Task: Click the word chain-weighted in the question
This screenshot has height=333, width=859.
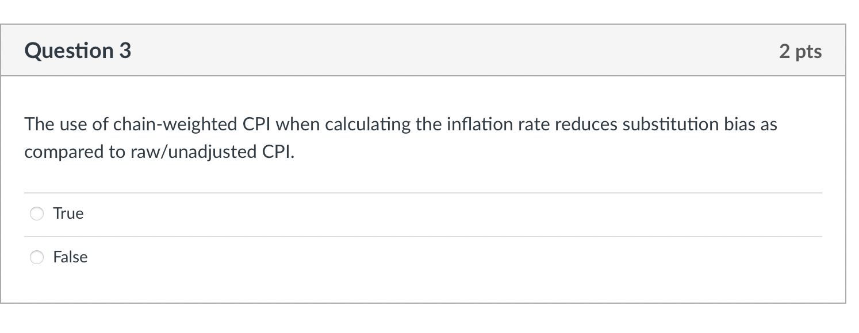Action: [175, 123]
